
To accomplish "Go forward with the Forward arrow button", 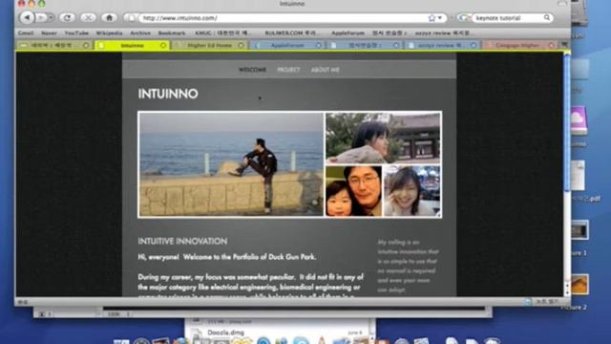I will click(x=41, y=17).
